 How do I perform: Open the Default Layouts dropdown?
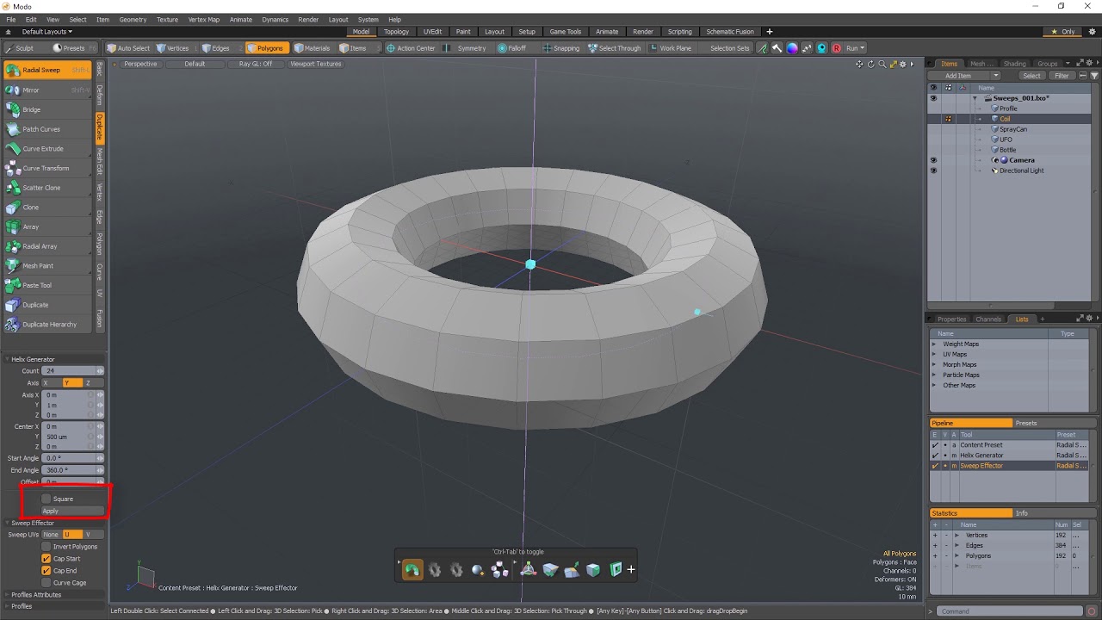[x=47, y=32]
